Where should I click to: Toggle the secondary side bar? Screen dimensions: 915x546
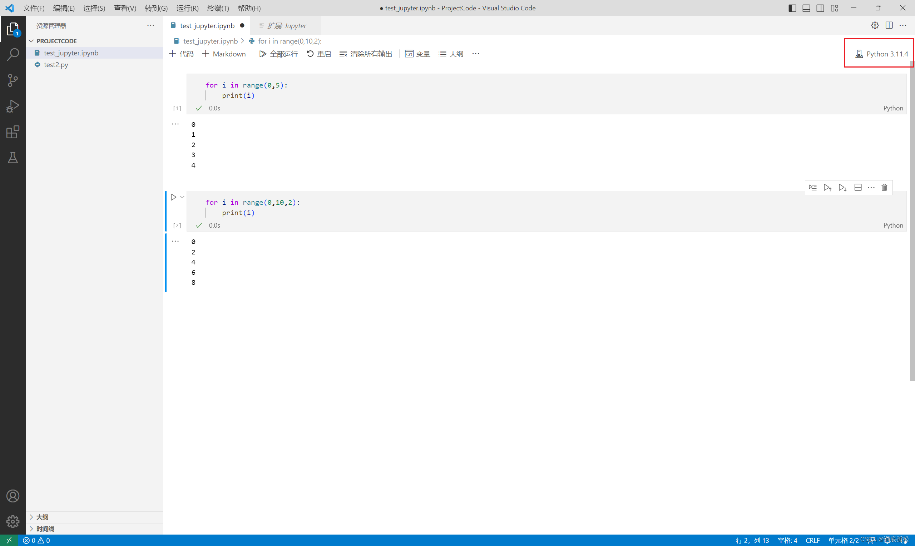click(x=820, y=8)
